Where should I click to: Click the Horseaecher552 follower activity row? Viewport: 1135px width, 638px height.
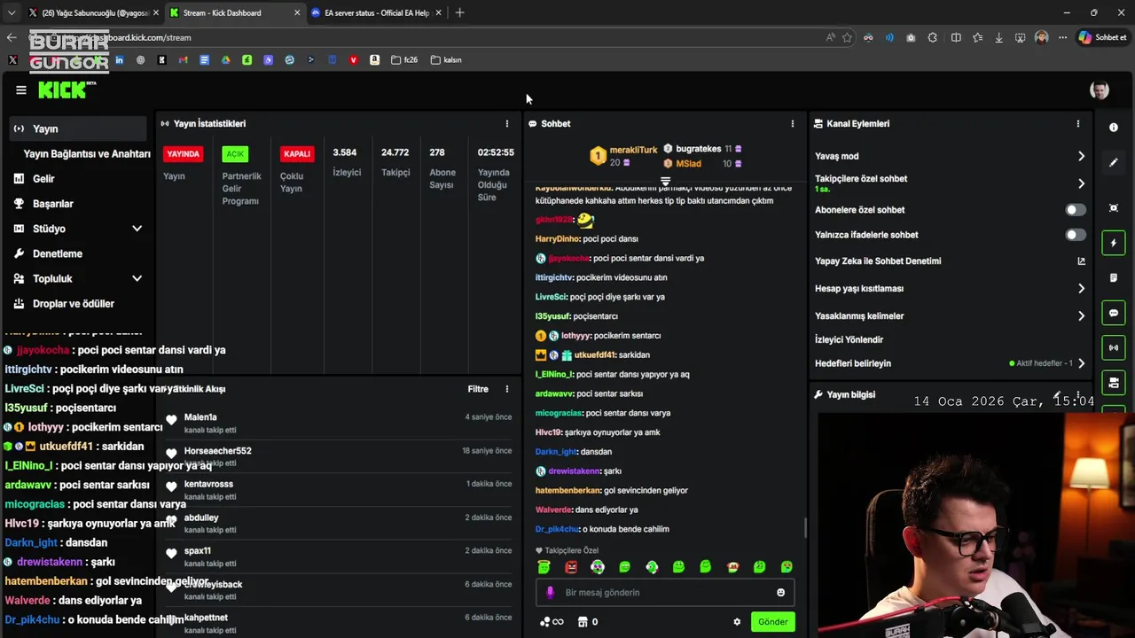click(337, 456)
